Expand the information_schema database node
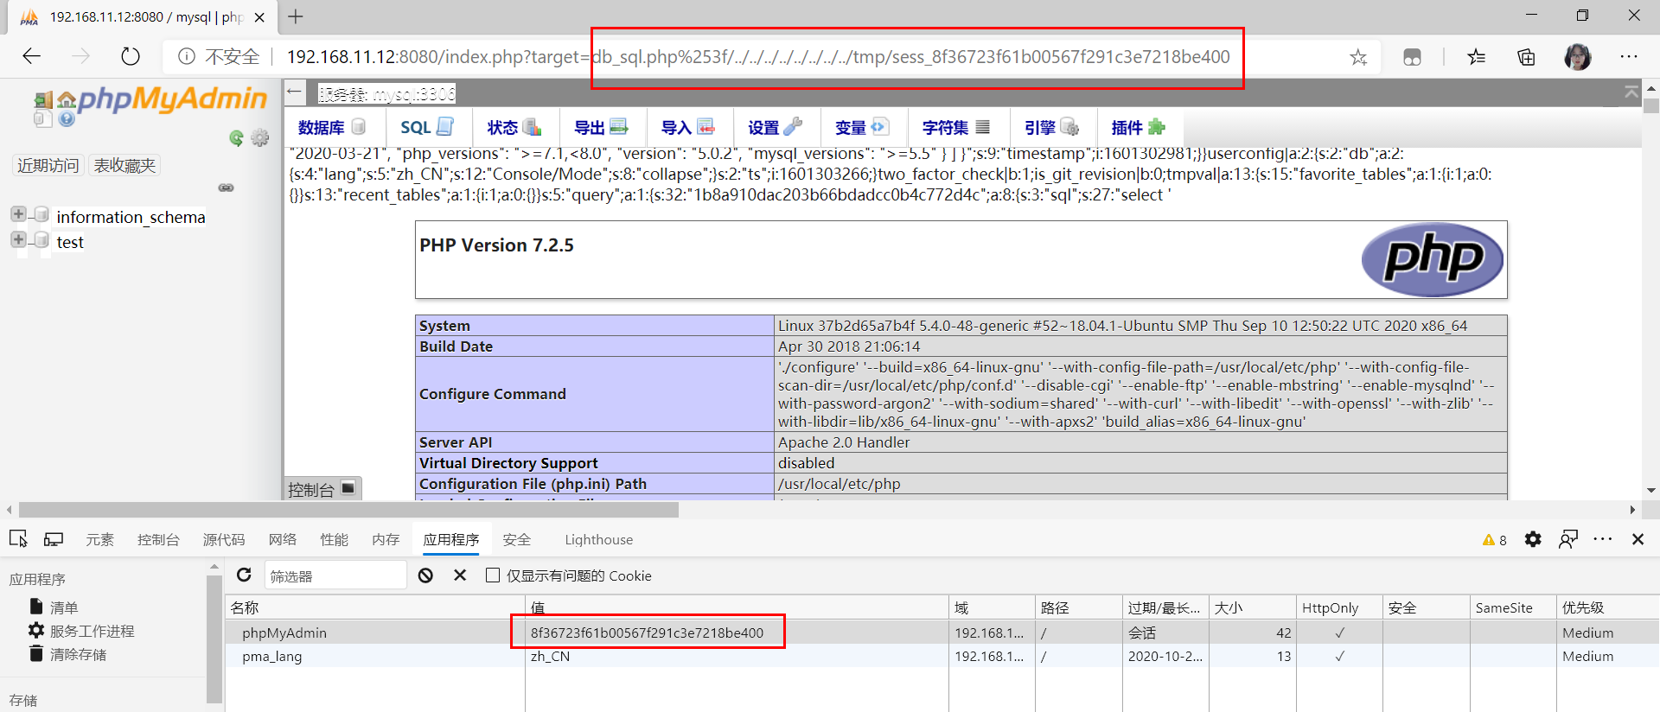 [x=18, y=213]
